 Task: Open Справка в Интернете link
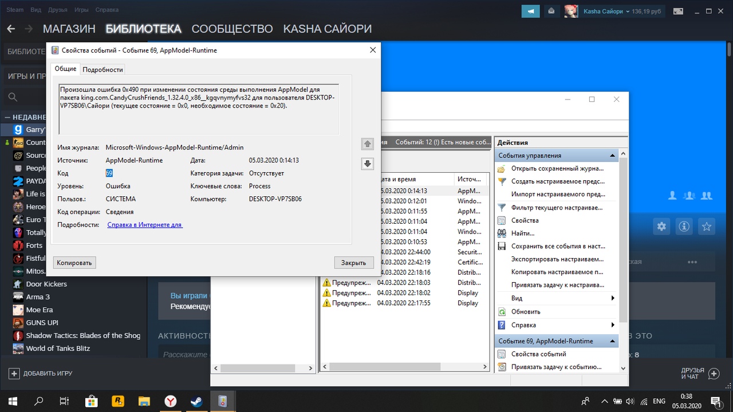[x=145, y=225]
